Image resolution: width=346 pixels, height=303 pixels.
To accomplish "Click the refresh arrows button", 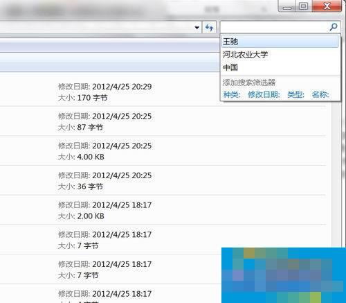I will click(210, 28).
